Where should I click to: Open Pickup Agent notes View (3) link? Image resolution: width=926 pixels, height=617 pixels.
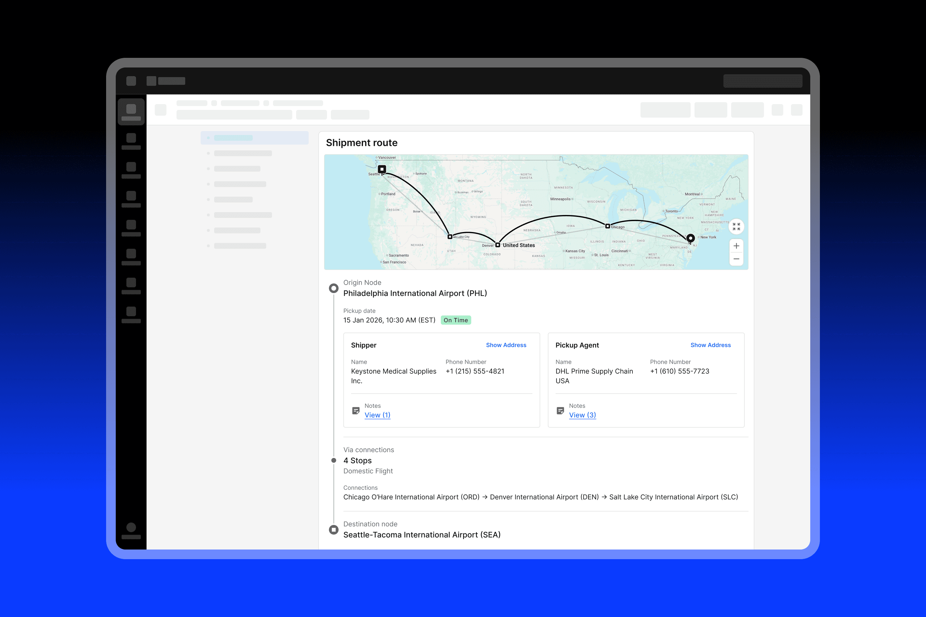point(582,415)
